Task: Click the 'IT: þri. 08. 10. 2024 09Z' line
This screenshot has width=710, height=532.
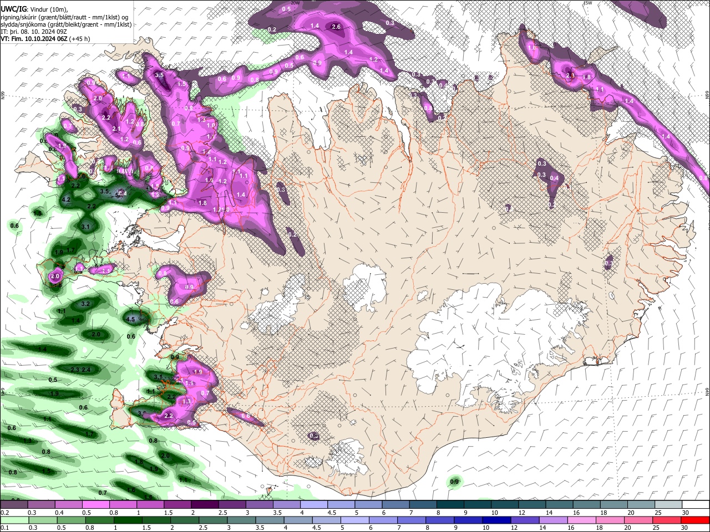Action: [x=34, y=32]
